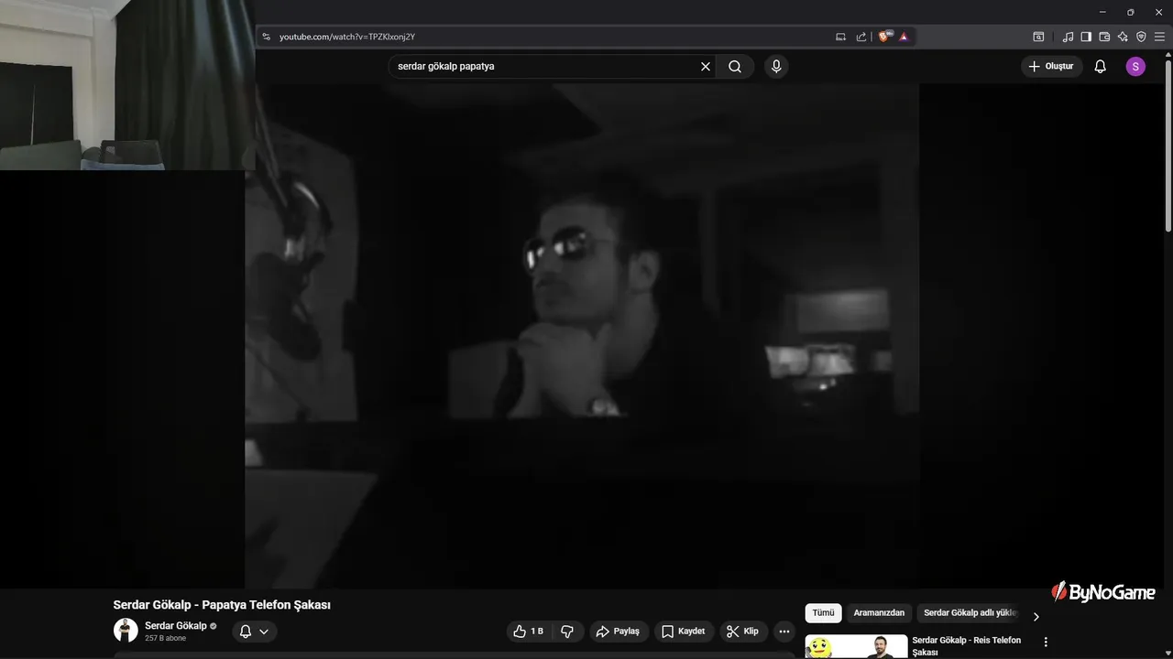Click the video title Papatya Telefon Şakası
Screen dimensions: 1173x659
point(222,605)
